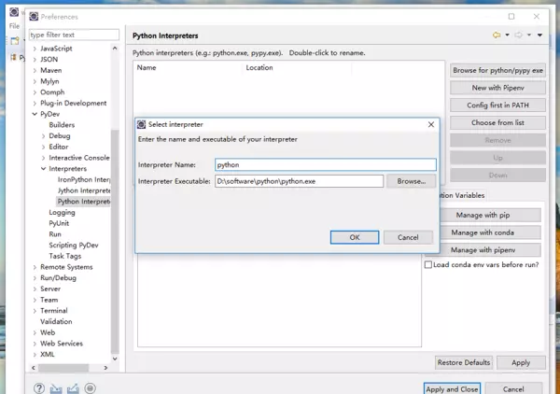
Task: Click Browse for python/pypy exe button
Action: click(x=497, y=70)
